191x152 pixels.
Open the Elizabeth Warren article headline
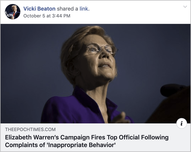[87, 141]
